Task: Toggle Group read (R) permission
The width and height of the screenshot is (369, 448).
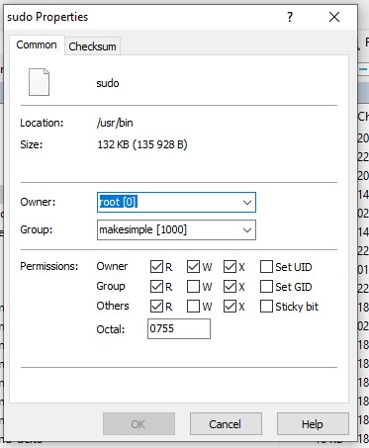Action: [156, 287]
